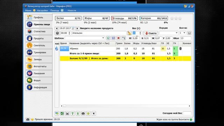Image resolution: width=224 pixels, height=126 pixels.
Task: Click the camera icon in bottom toolbar
Action: click(x=83, y=113)
